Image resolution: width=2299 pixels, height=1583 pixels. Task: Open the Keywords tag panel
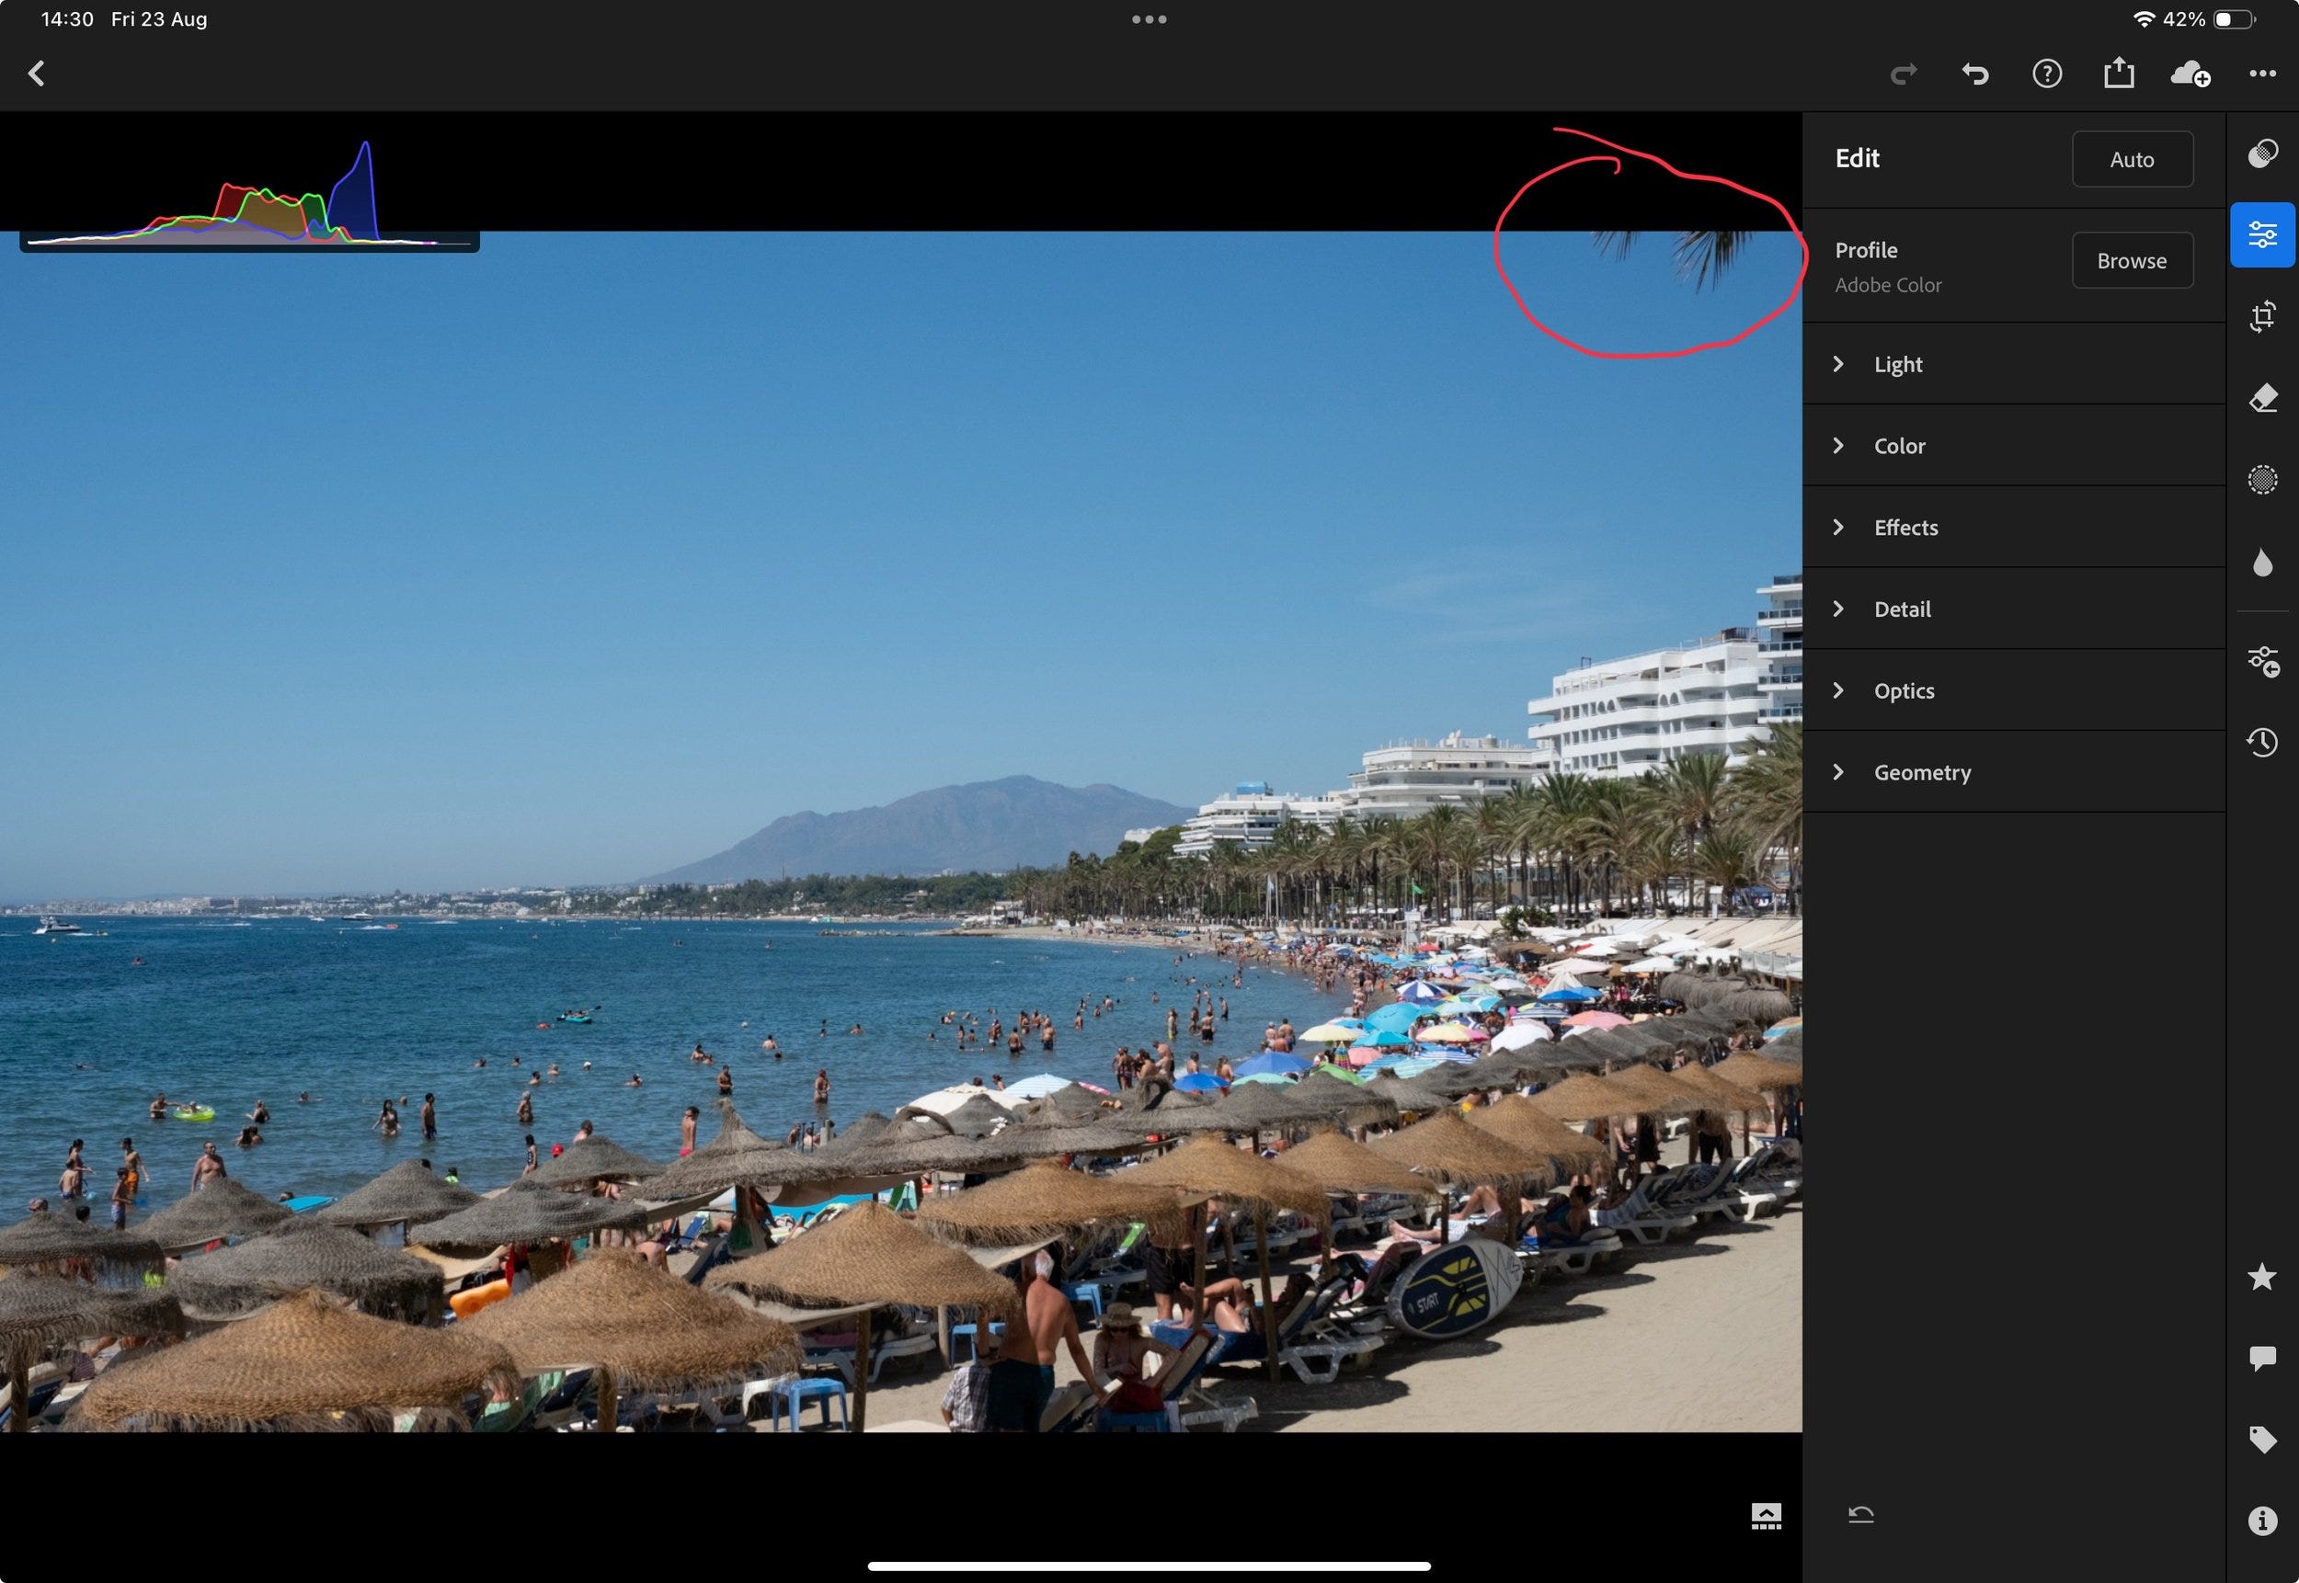[x=2261, y=1440]
